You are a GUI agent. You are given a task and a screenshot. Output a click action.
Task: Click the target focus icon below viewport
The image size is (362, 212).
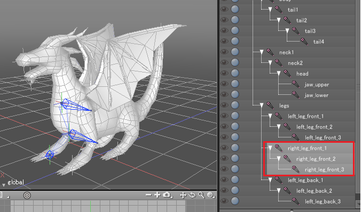(27, 195)
